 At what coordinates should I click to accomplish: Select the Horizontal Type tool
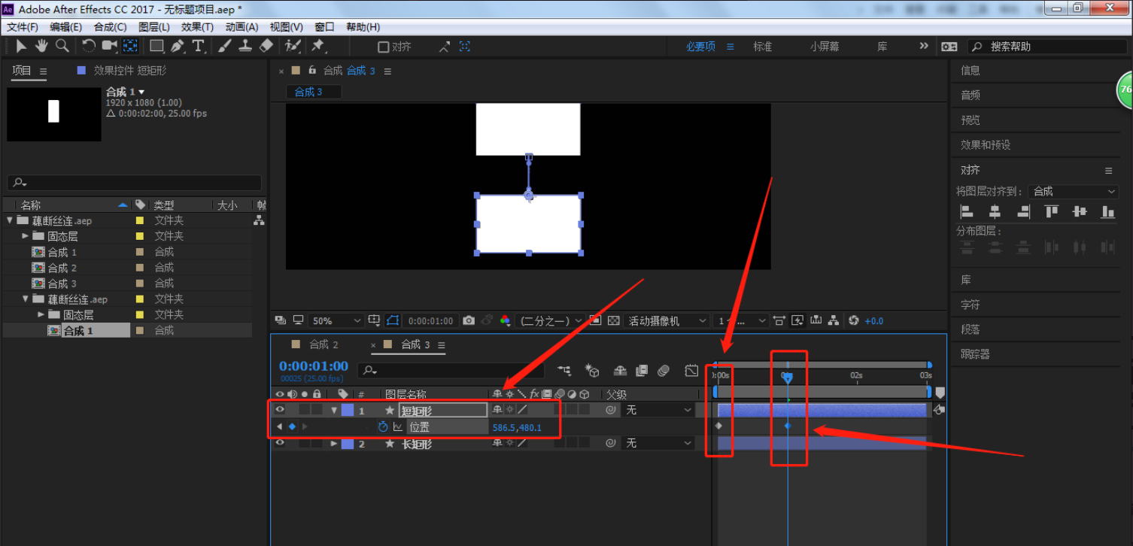click(x=199, y=46)
